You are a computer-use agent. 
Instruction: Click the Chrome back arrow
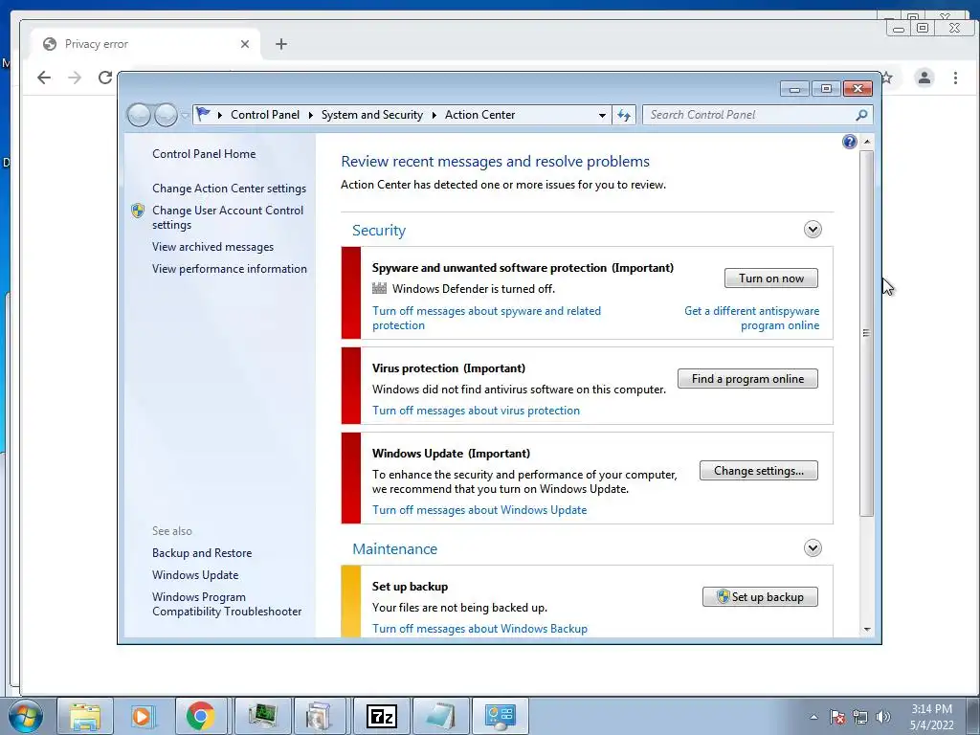pos(44,78)
